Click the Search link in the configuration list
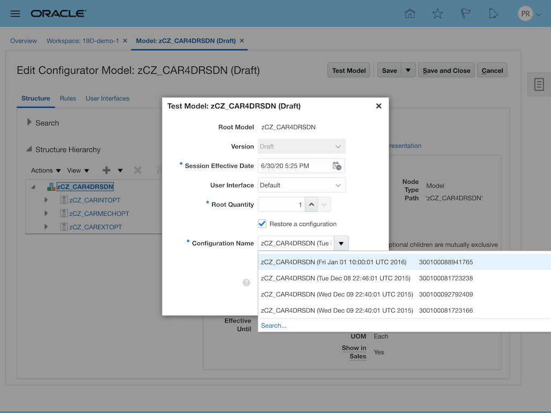 (273, 325)
